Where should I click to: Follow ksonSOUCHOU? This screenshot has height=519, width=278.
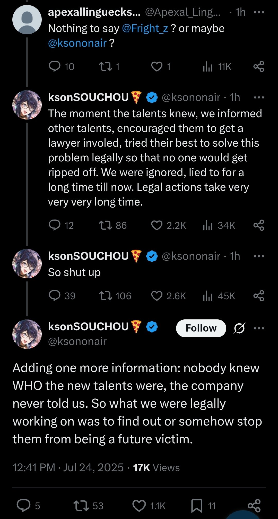[x=201, y=328]
